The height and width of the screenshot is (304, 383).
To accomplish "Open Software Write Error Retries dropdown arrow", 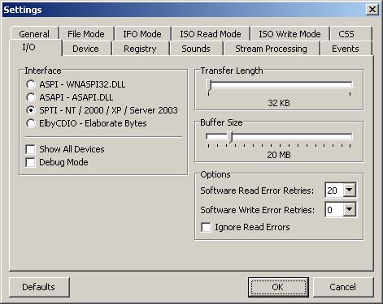I will pos(350,209).
